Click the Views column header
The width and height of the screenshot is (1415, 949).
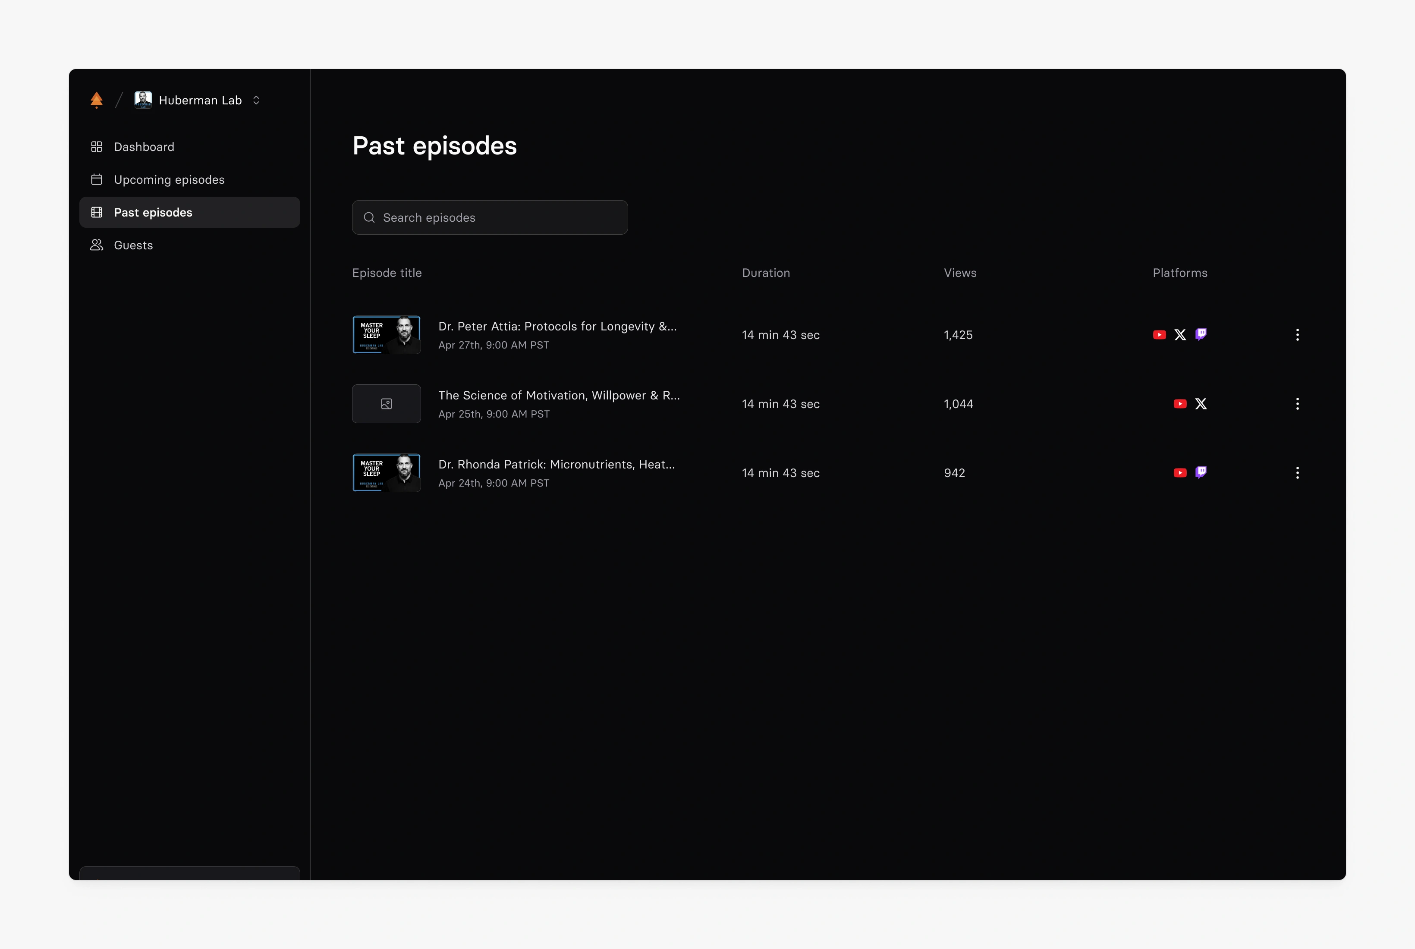coord(960,273)
